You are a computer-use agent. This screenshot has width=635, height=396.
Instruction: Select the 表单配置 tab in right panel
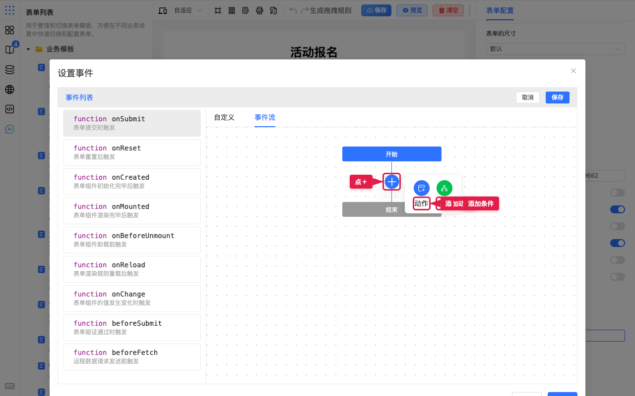pyautogui.click(x=500, y=10)
